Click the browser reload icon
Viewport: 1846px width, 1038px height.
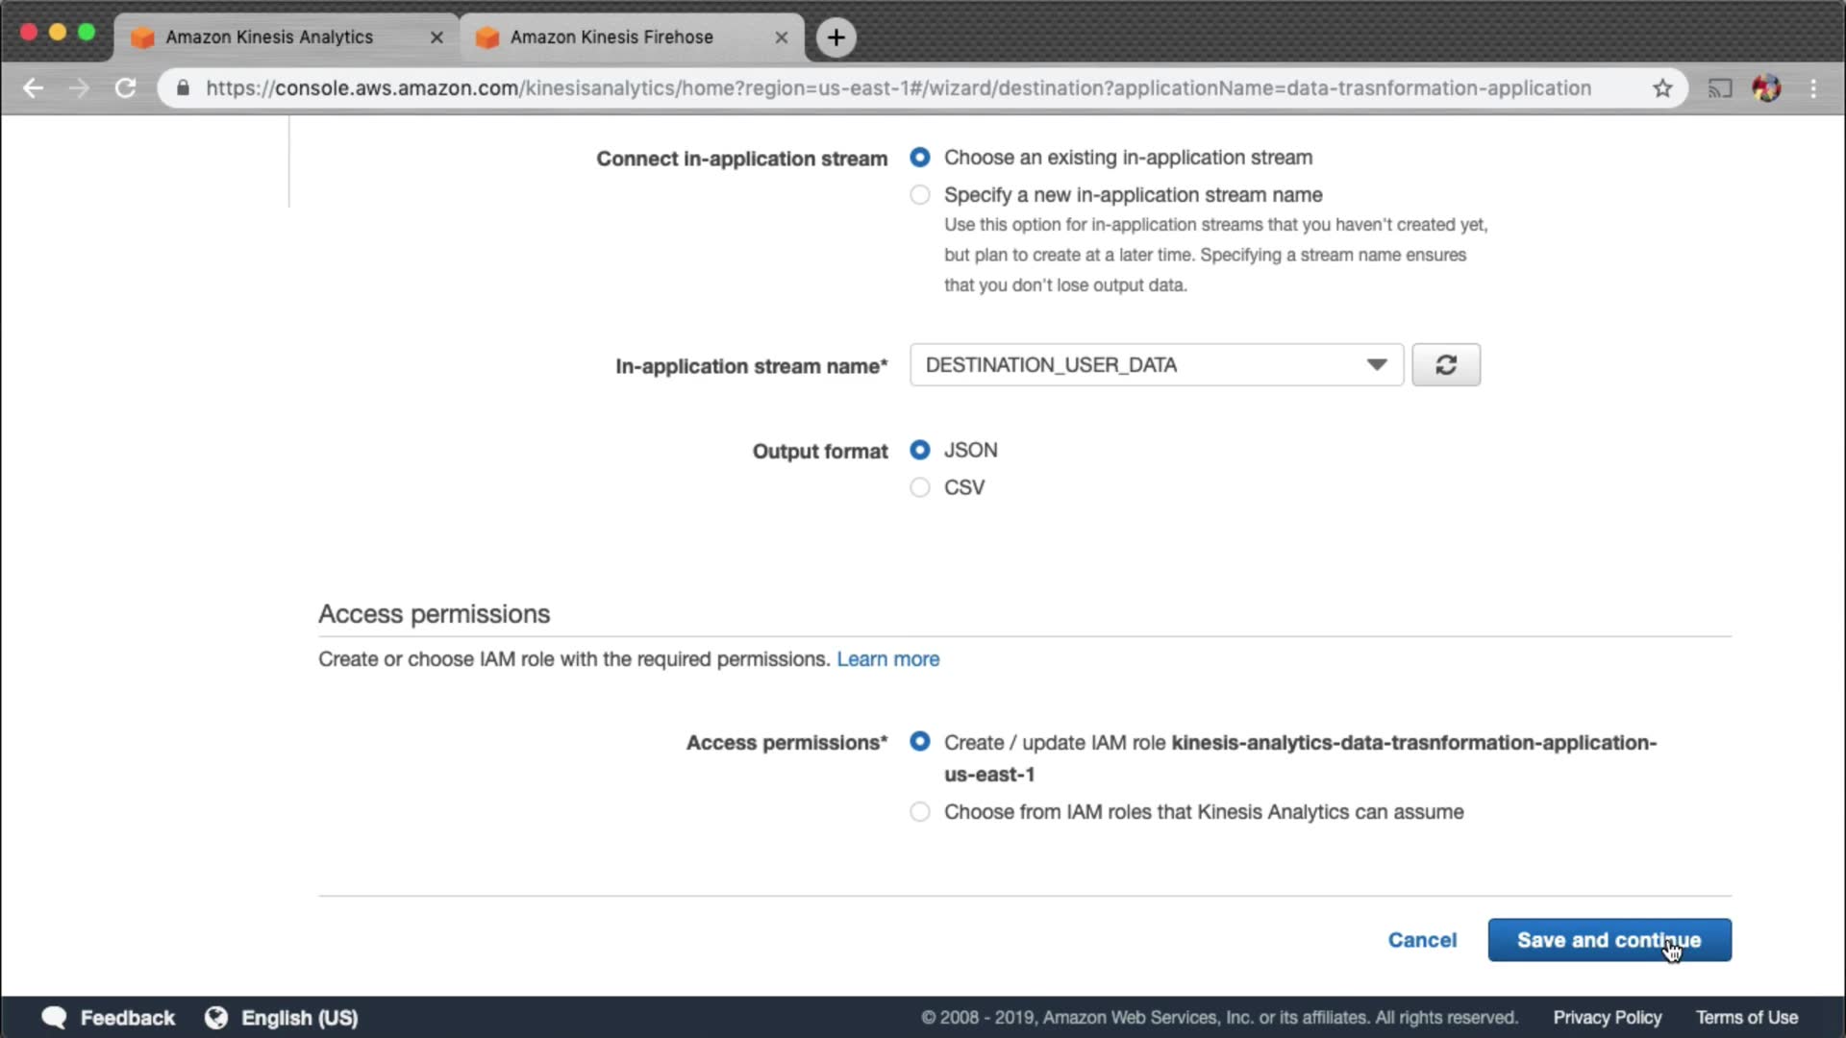(125, 88)
